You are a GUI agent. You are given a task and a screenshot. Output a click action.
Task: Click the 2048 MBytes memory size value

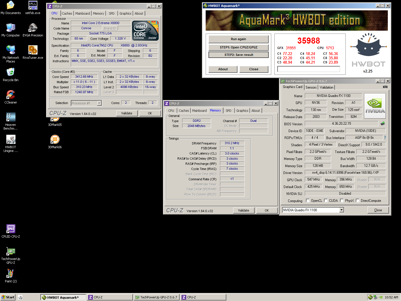[x=196, y=126]
